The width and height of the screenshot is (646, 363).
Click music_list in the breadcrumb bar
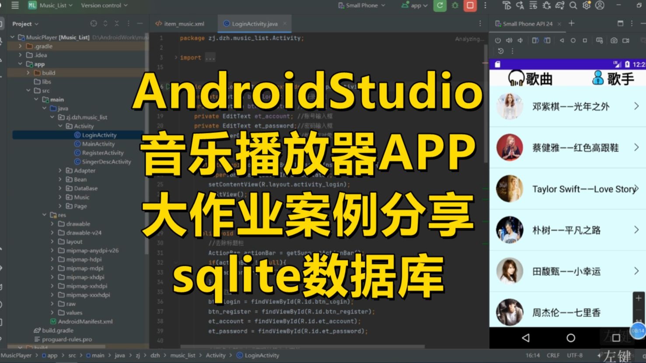click(182, 355)
